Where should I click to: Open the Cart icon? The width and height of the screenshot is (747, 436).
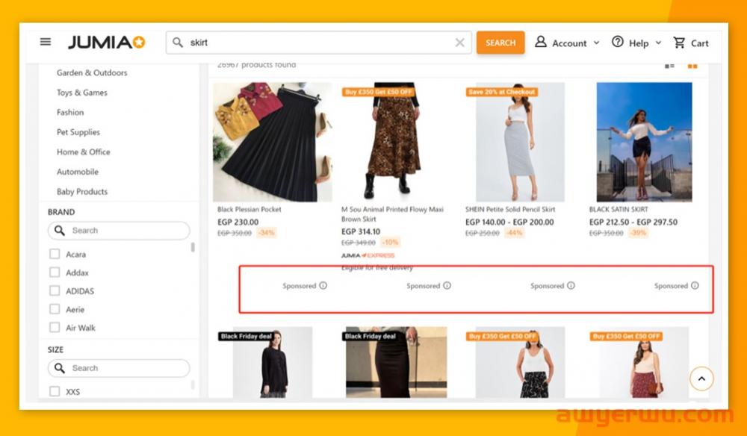coord(679,43)
